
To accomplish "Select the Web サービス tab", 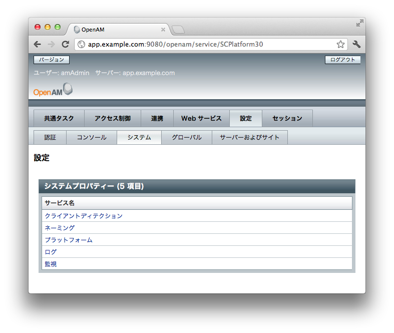I will coord(201,119).
